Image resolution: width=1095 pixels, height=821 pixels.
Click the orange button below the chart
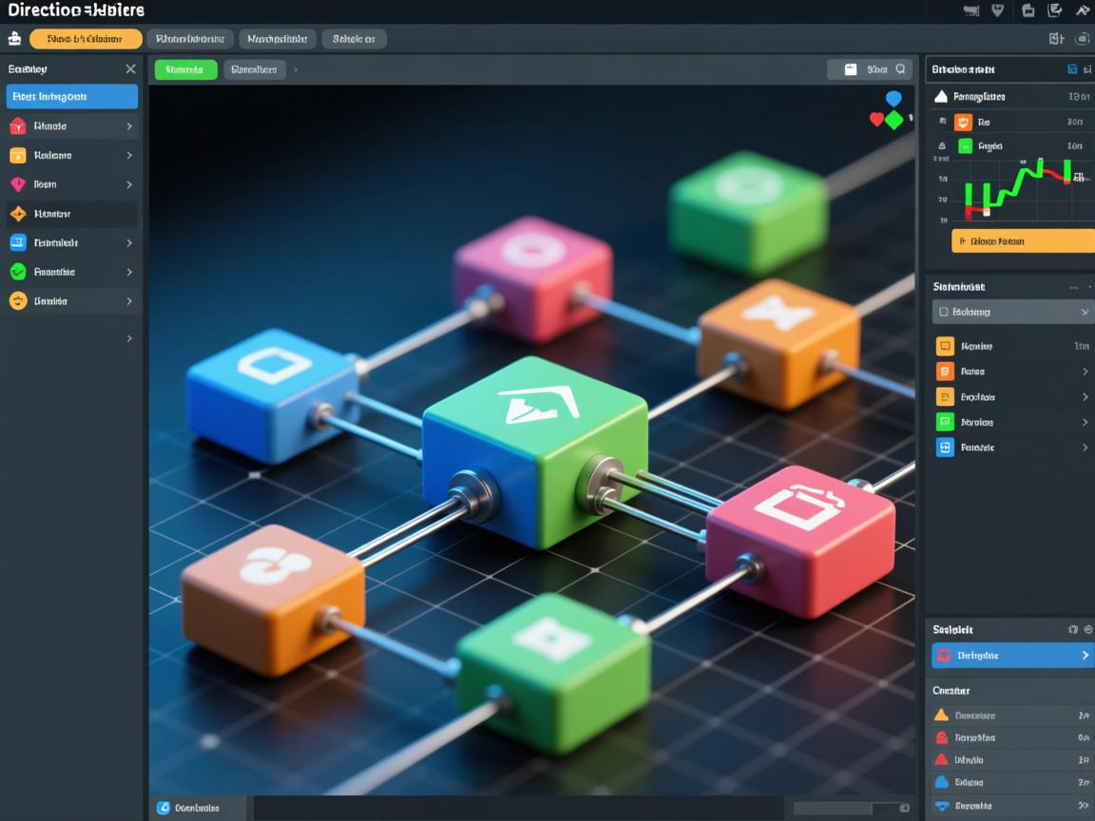[x=1023, y=241]
